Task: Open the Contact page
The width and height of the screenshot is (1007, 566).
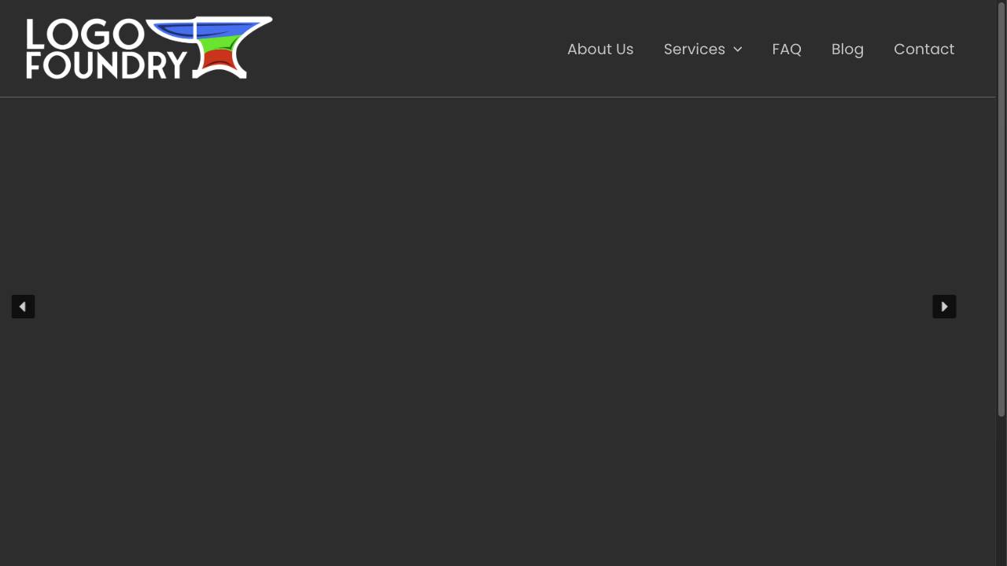Action: pyautogui.click(x=924, y=49)
